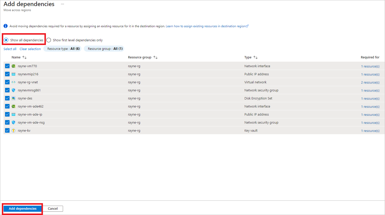The image size is (385, 215).
Task: Sort by Resource group column arrows
Action: 155,57
